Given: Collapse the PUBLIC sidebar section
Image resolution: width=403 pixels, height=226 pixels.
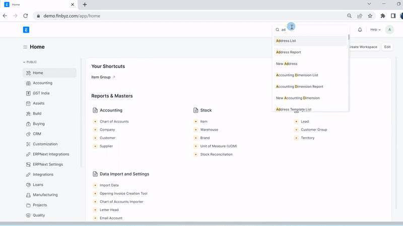Looking at the screenshot, I should pyautogui.click(x=30, y=62).
